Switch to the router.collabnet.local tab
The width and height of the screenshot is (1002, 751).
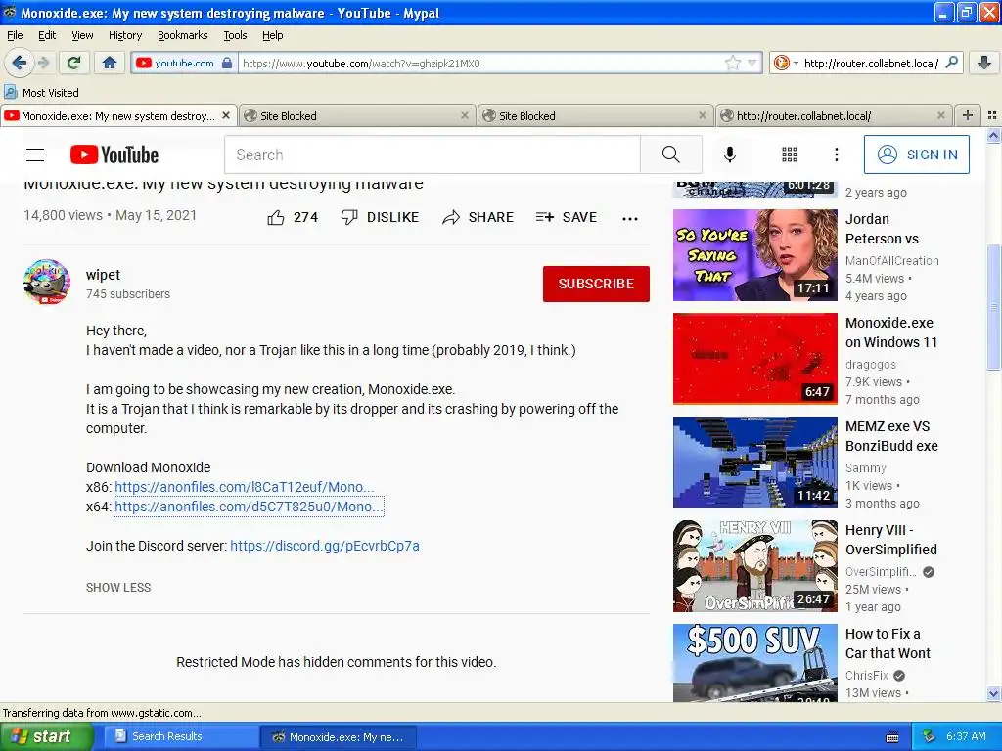pyautogui.click(x=834, y=115)
